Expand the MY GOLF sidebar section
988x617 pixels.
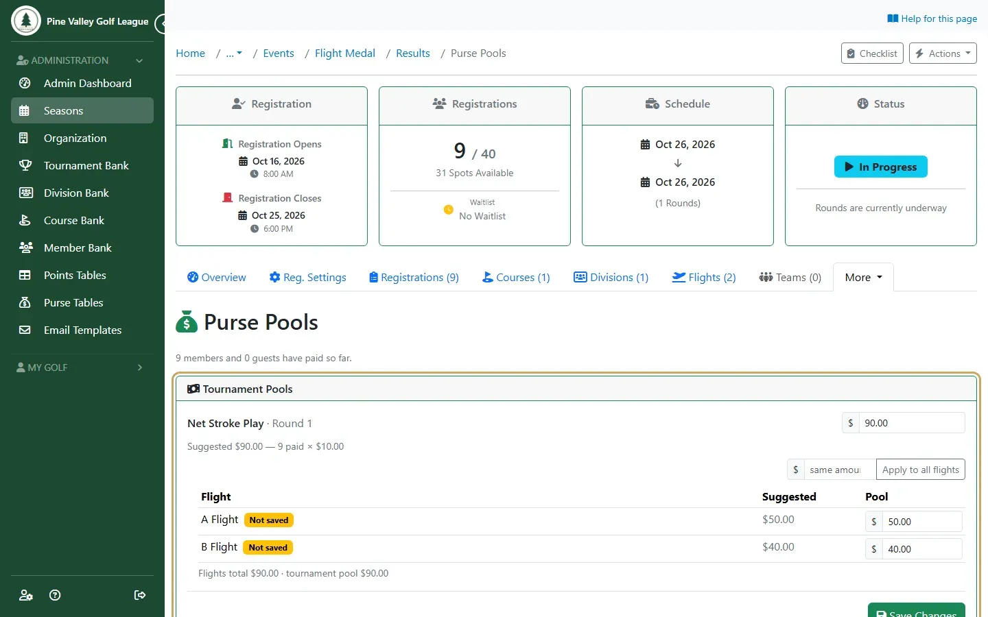pyautogui.click(x=82, y=367)
